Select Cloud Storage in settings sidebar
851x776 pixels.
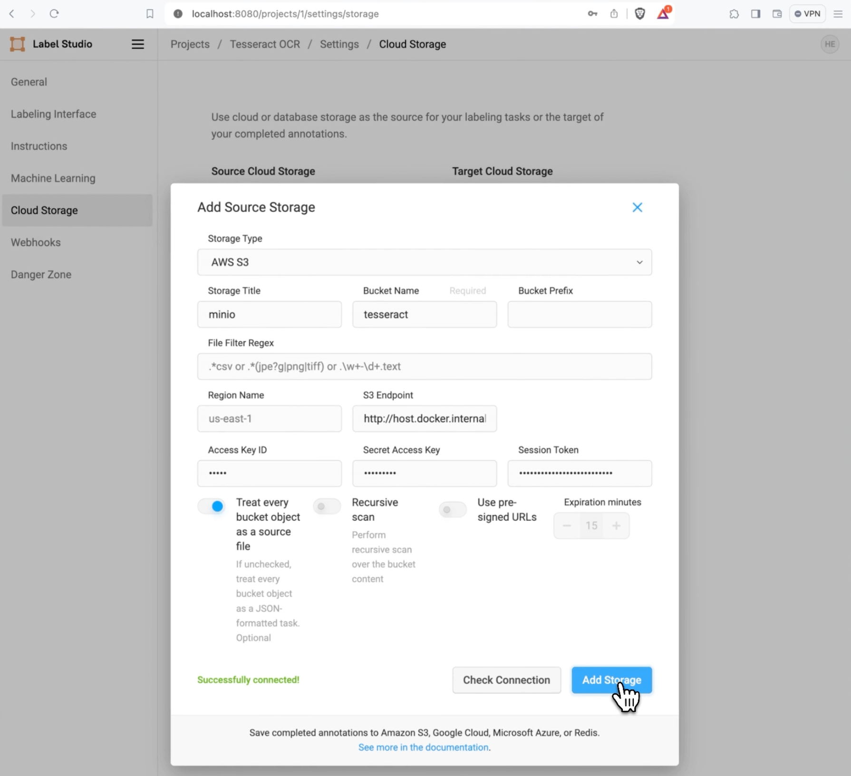coord(77,210)
